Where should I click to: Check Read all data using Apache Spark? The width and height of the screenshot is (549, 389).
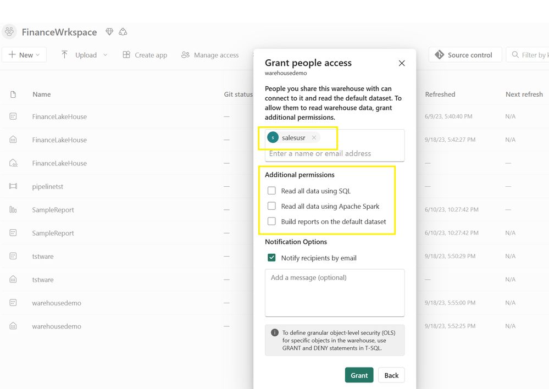coord(271,206)
